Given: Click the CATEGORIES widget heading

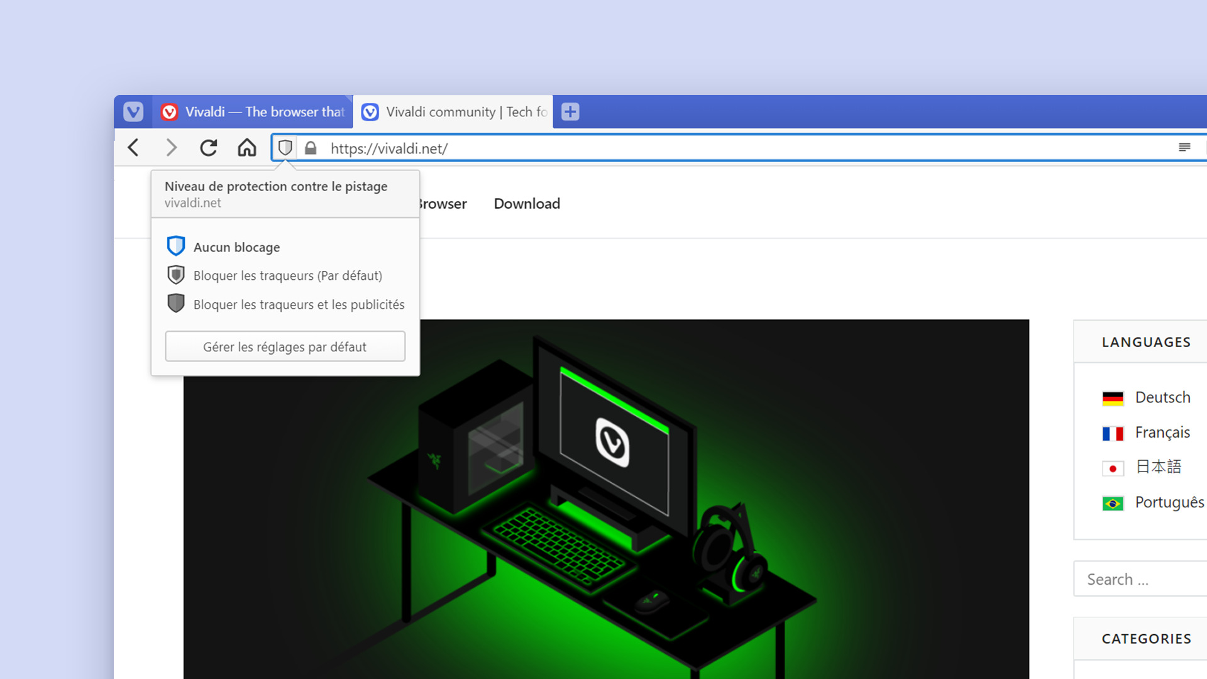Looking at the screenshot, I should click(x=1146, y=639).
